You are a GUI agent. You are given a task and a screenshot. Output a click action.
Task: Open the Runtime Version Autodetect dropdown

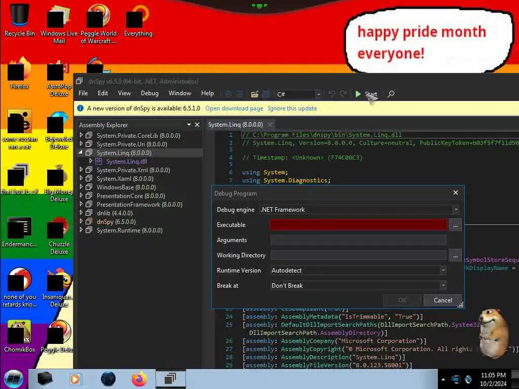pyautogui.click(x=443, y=270)
